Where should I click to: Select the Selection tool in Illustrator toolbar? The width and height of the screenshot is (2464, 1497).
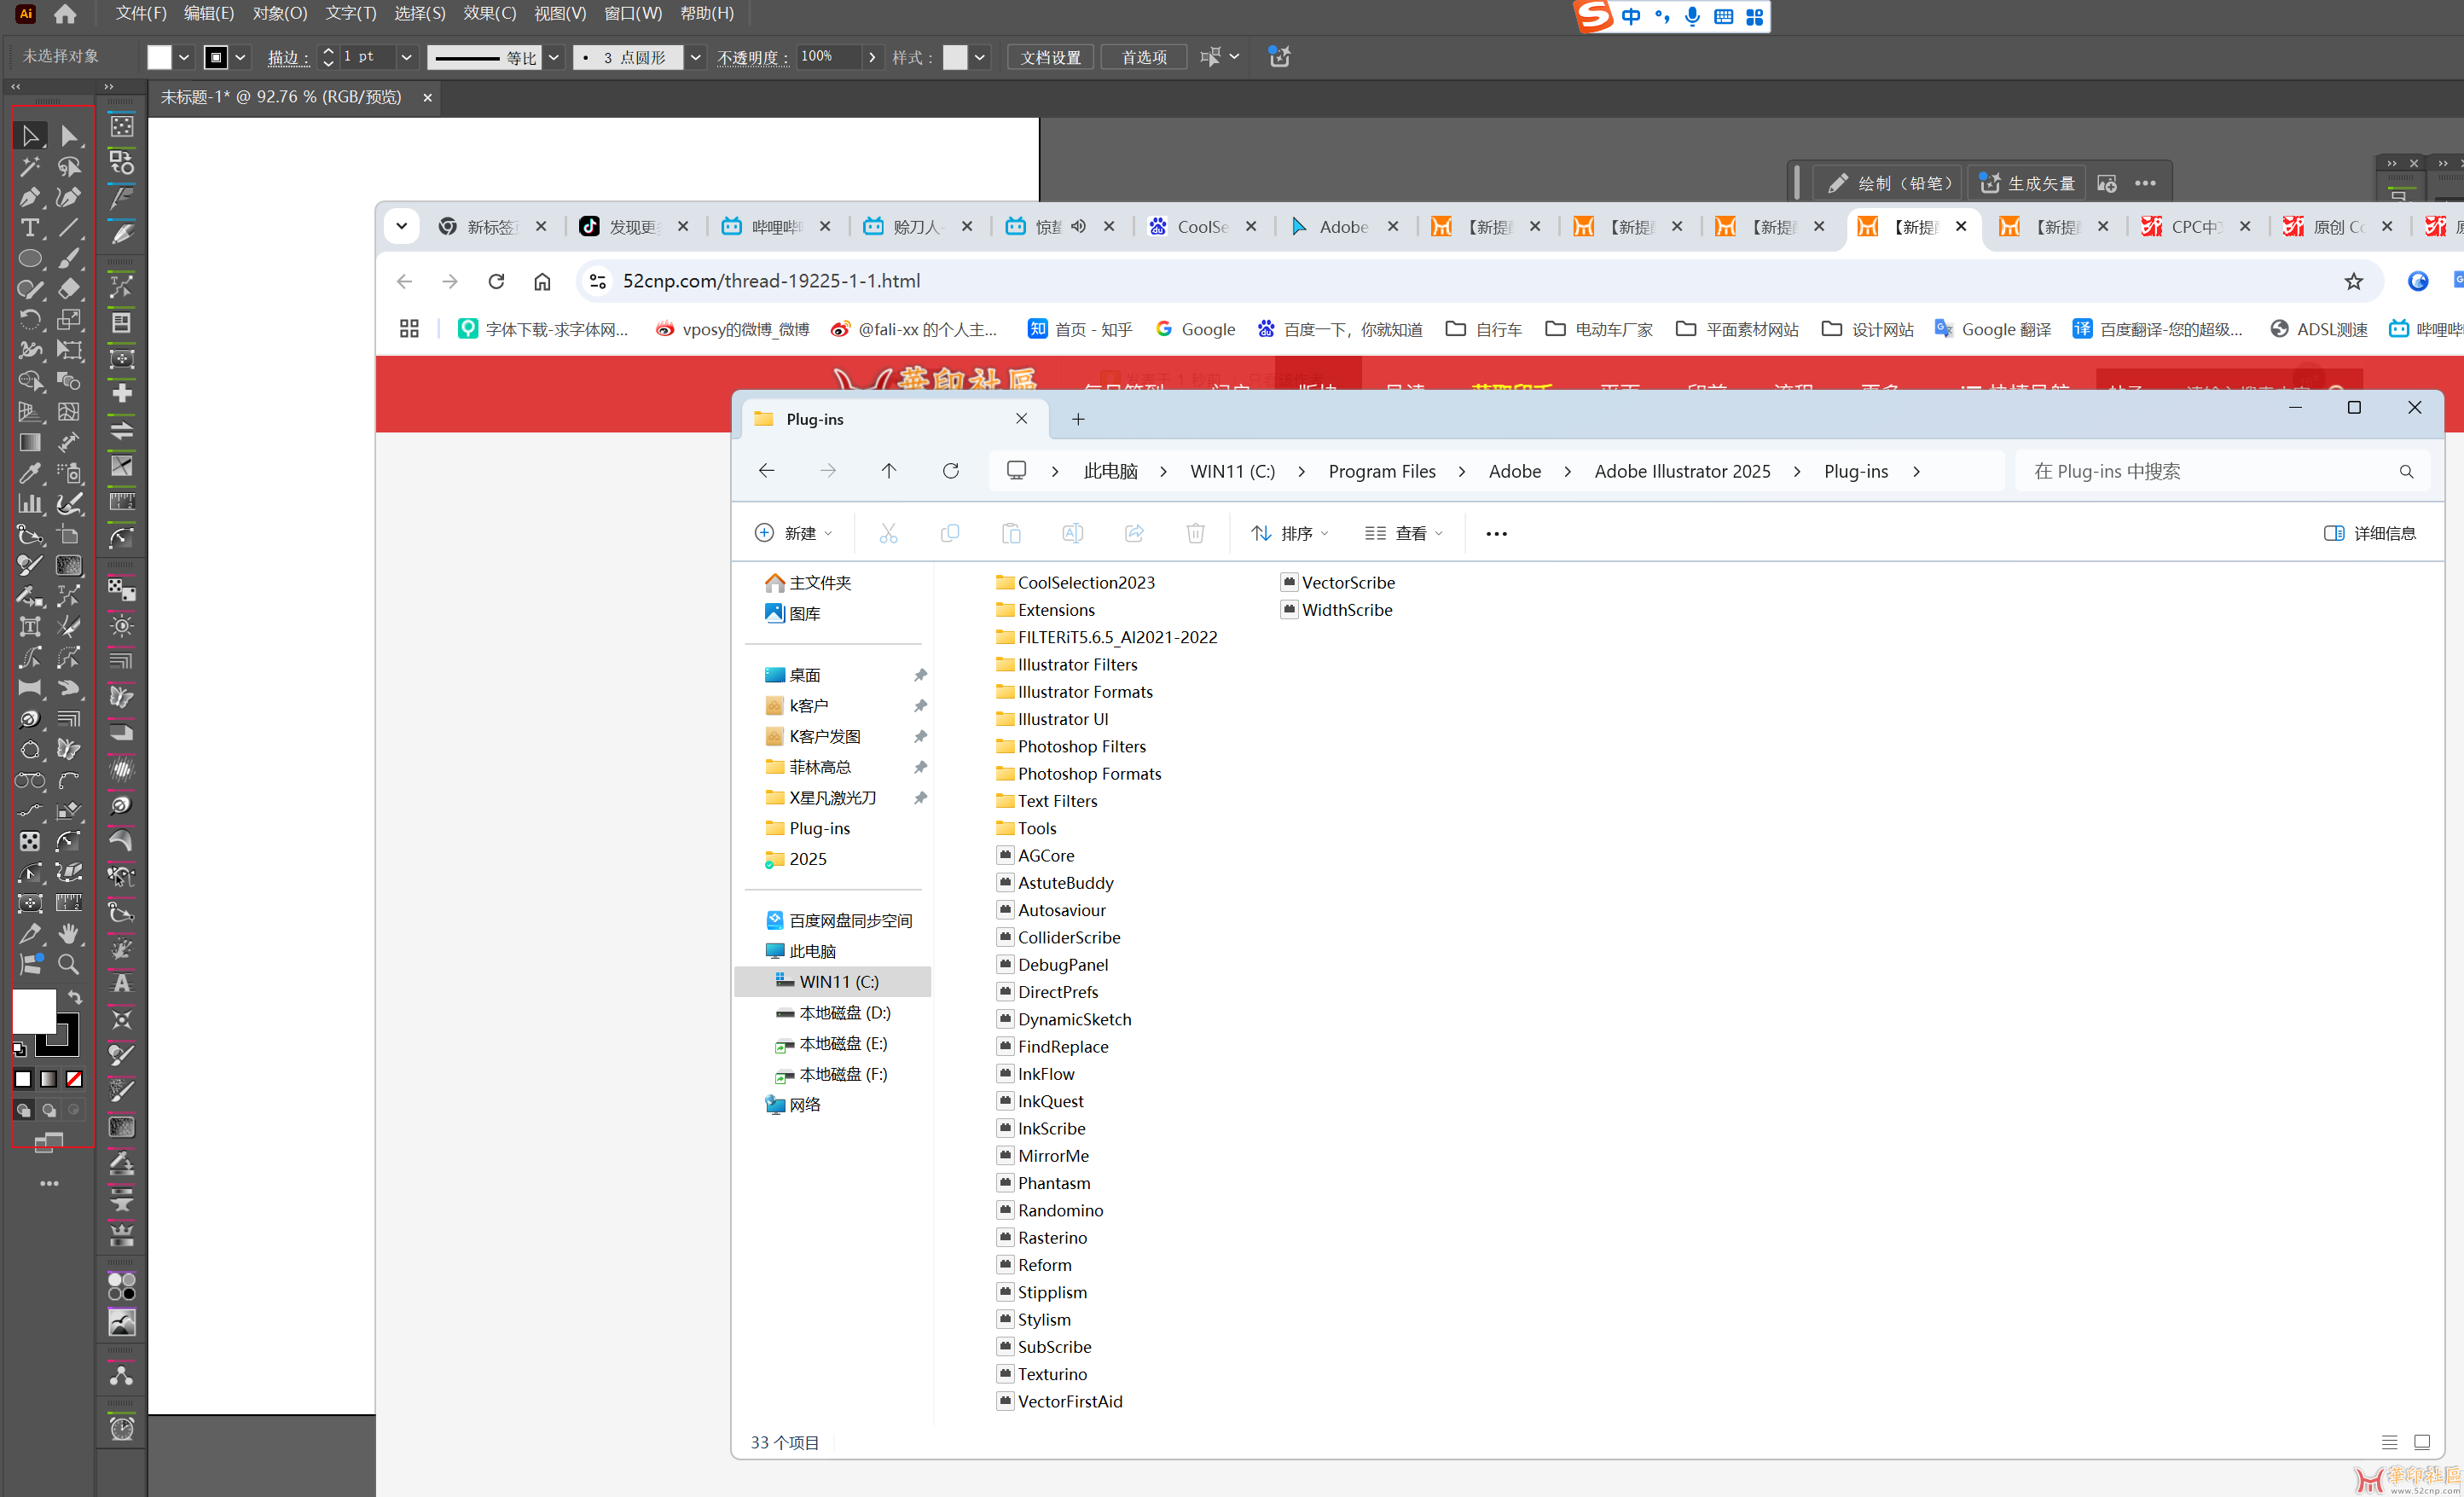click(x=30, y=135)
